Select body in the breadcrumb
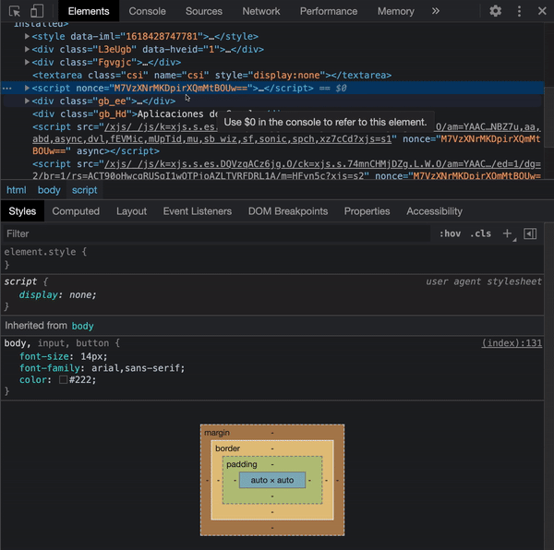The width and height of the screenshot is (554, 550). tap(49, 190)
